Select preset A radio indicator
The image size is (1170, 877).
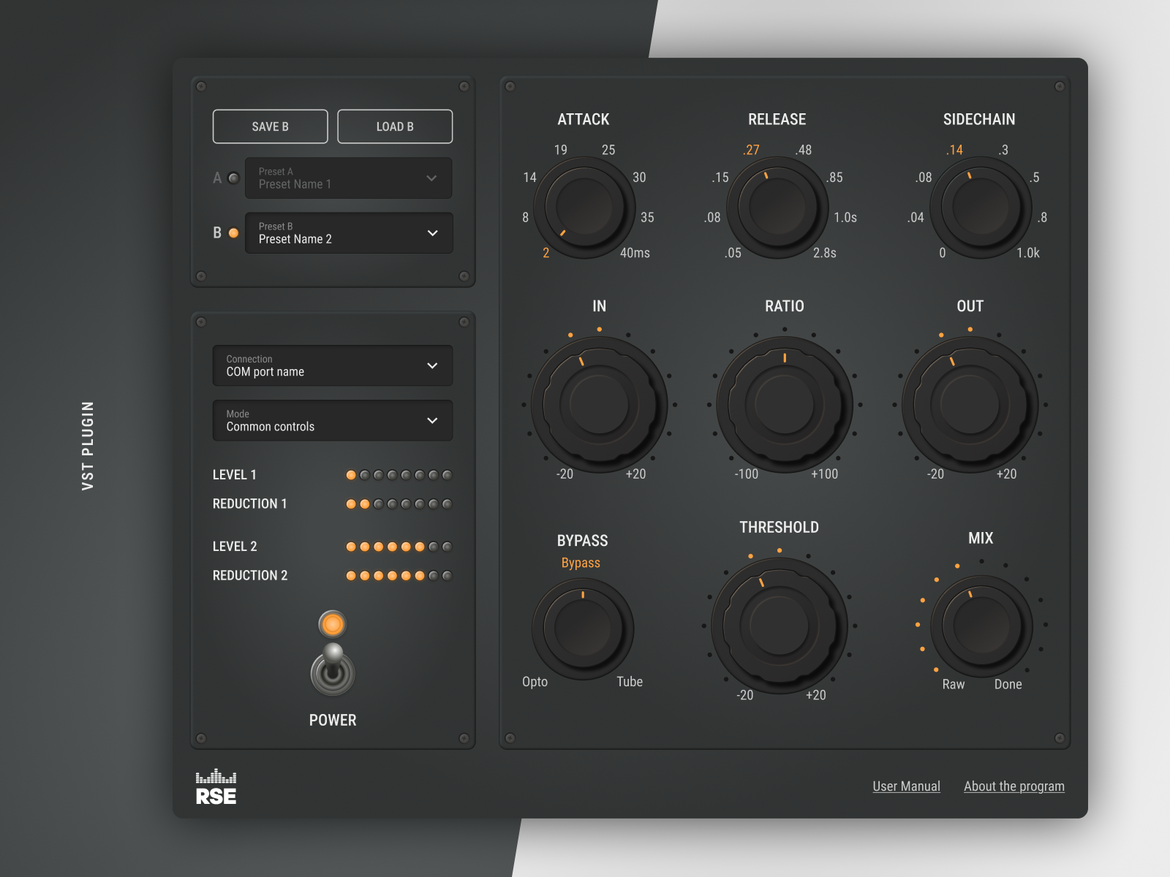(233, 178)
